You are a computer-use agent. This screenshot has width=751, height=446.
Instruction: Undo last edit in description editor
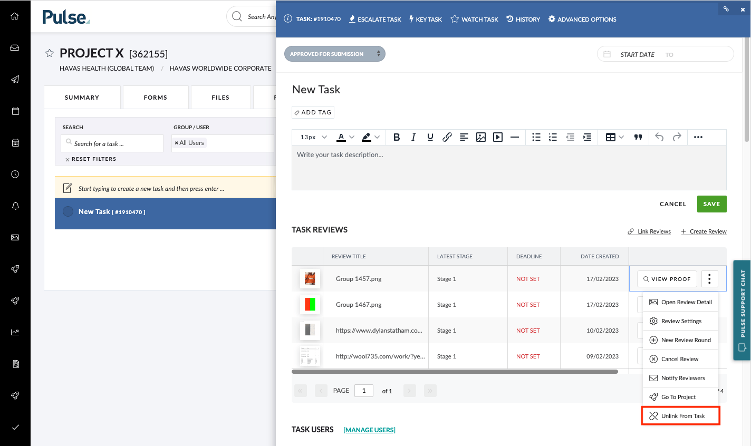pos(659,137)
